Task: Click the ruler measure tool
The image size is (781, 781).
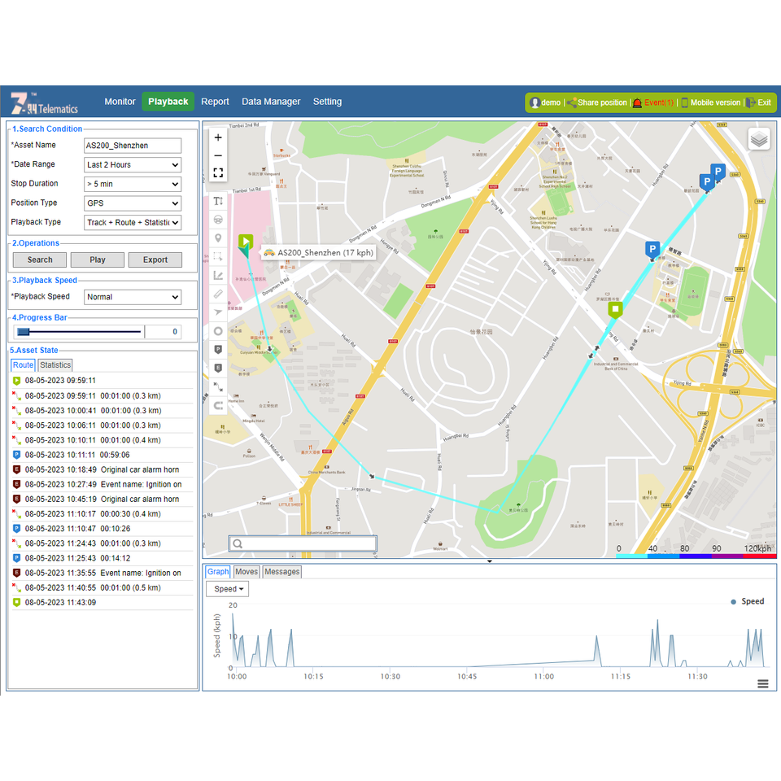Action: tap(218, 294)
